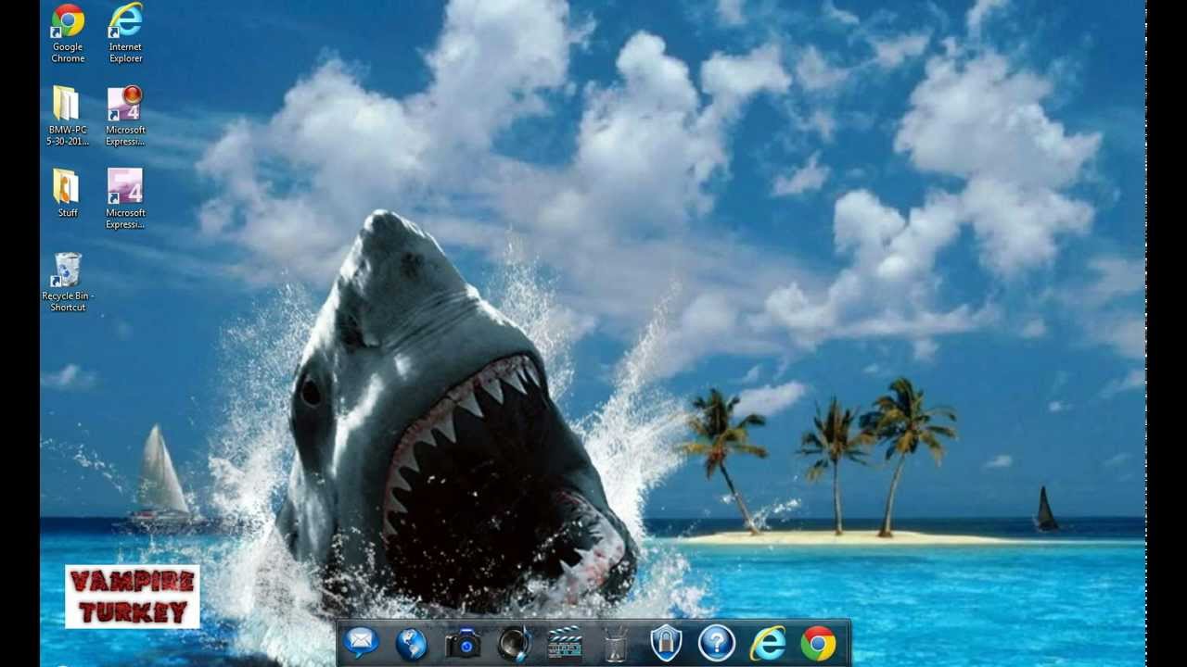The height and width of the screenshot is (667, 1187).
Task: Open the Mail icon on the dock
Action: coord(361,641)
